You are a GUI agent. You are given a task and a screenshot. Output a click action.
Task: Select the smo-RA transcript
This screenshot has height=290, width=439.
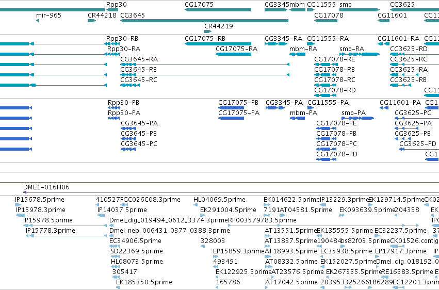[x=360, y=54]
